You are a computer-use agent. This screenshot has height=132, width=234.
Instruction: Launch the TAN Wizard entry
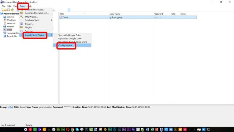pyautogui.click(x=31, y=17)
